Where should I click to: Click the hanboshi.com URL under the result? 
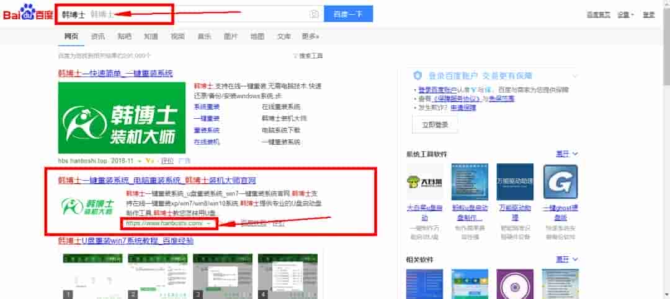pyautogui.click(x=165, y=223)
